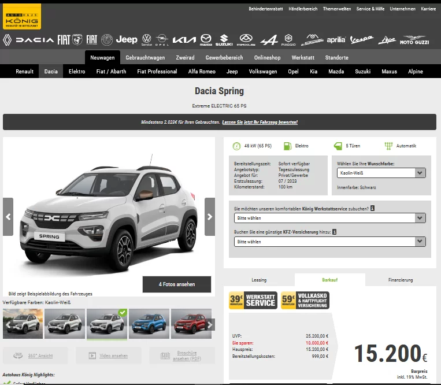The width and height of the screenshot is (441, 385).
Task: Click info icon beside KFZ-Versicherung
Action: point(335,232)
